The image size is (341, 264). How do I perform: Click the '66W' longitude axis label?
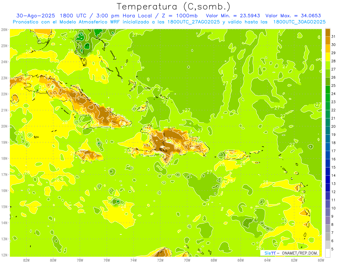[240, 260]
